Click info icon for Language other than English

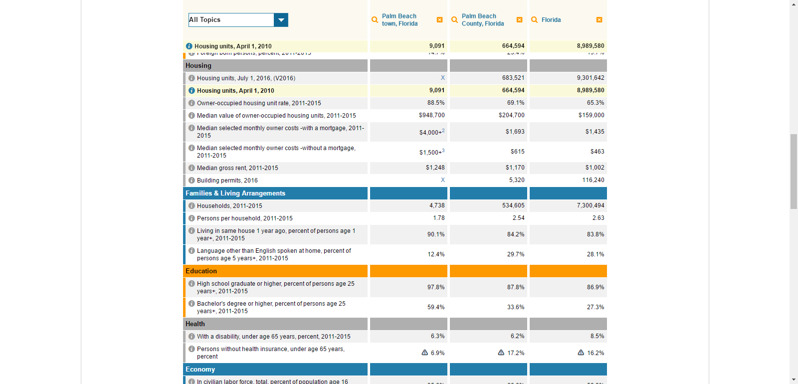[x=192, y=250]
